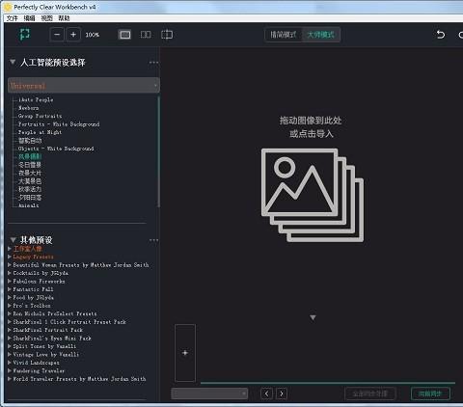Switch to 精简模式 mode

pos(283,35)
